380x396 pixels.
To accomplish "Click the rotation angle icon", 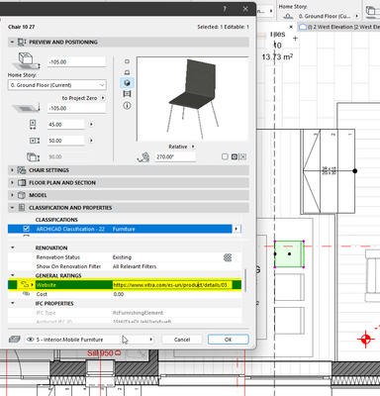I will point(143,157).
